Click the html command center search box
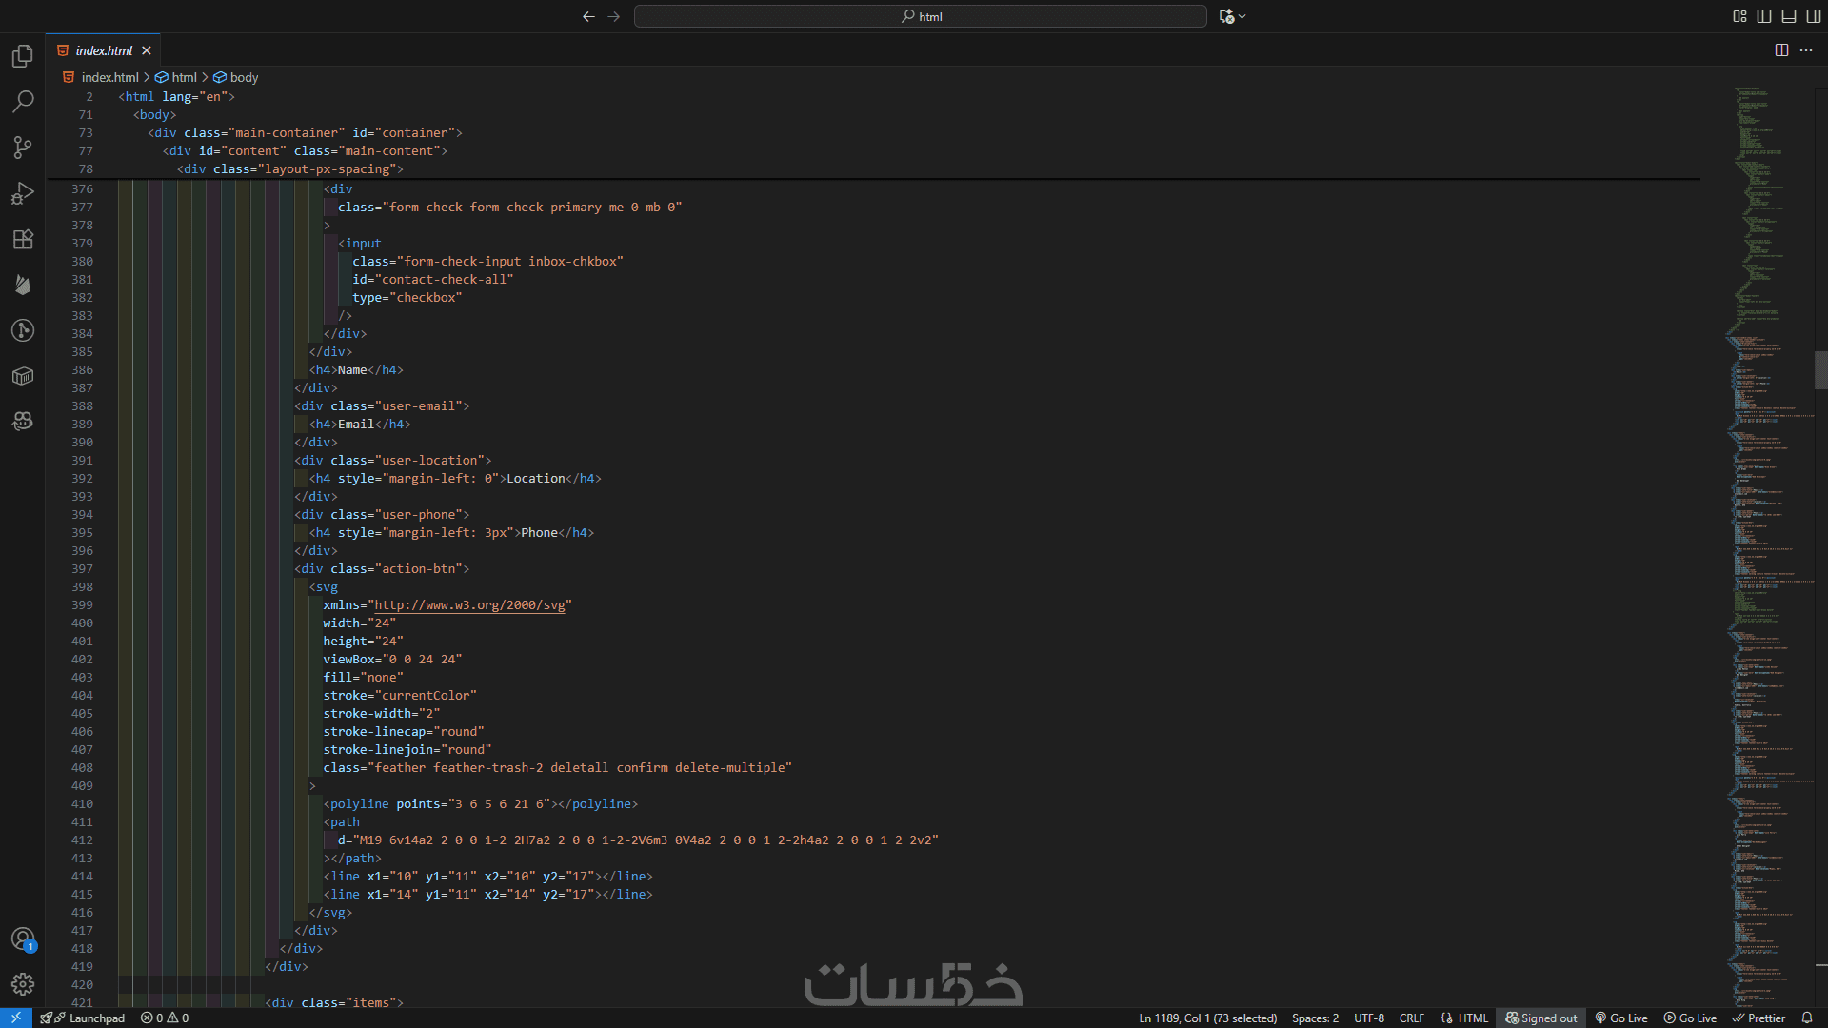 [x=921, y=16]
